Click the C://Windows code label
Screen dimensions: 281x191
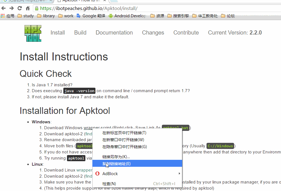[x=220, y=146]
